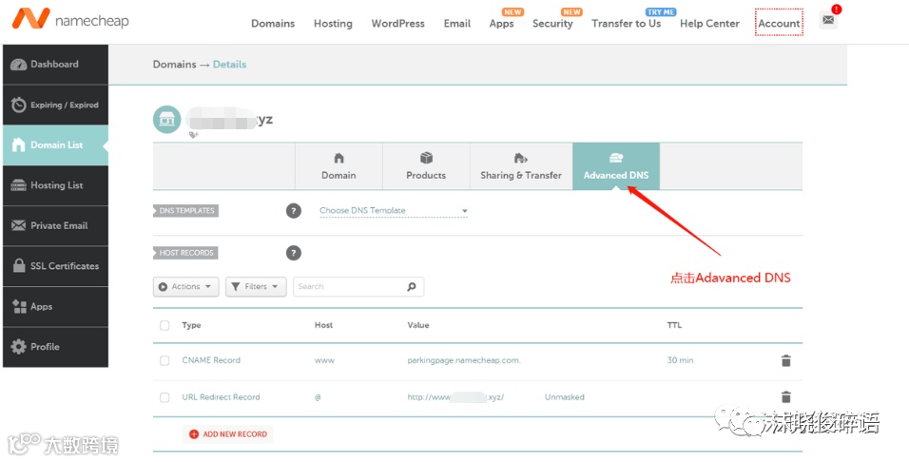Click the Namecheap logo
Image resolution: width=909 pixels, height=462 pixels.
click(x=70, y=20)
